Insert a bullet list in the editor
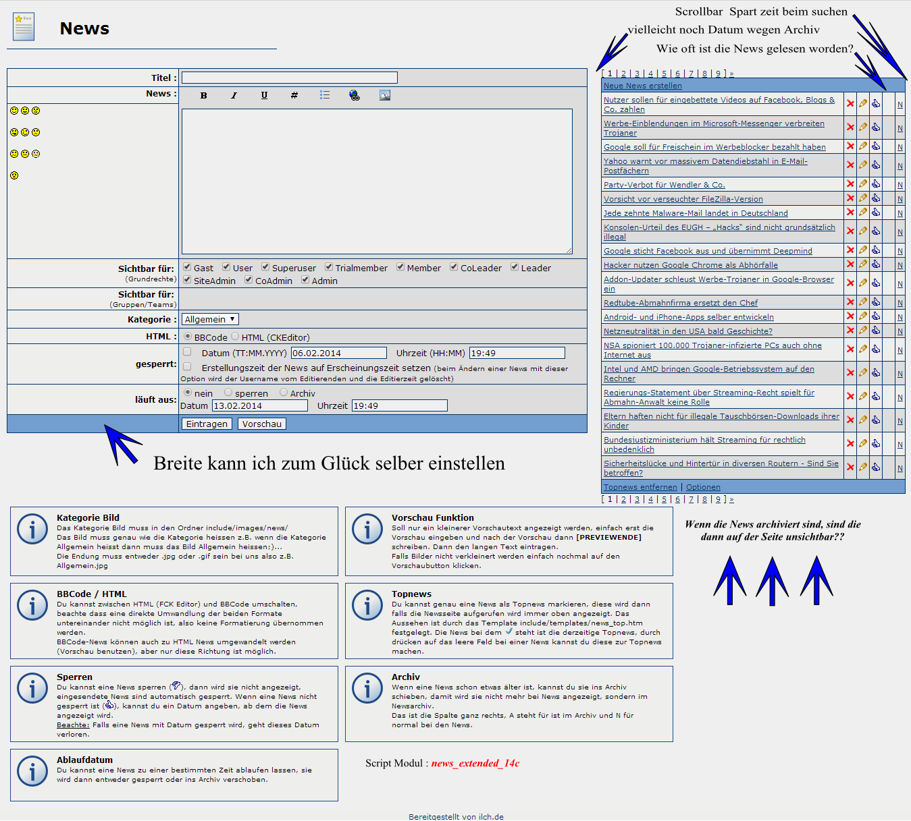Image resolution: width=911 pixels, height=821 pixels. tap(325, 95)
